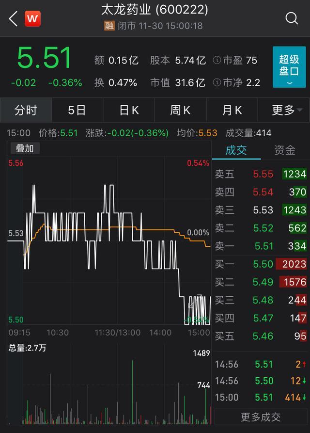Viewport: 310px width, 433px height.
Task: Switch to the 资金 tab
Action: tap(285, 150)
